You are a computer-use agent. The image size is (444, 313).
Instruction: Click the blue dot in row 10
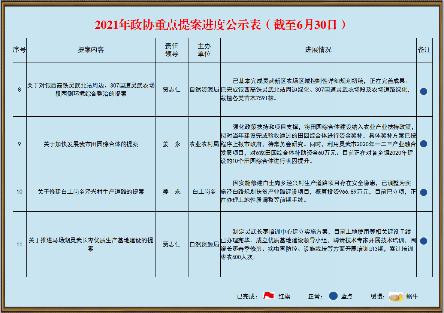[x=423, y=192]
